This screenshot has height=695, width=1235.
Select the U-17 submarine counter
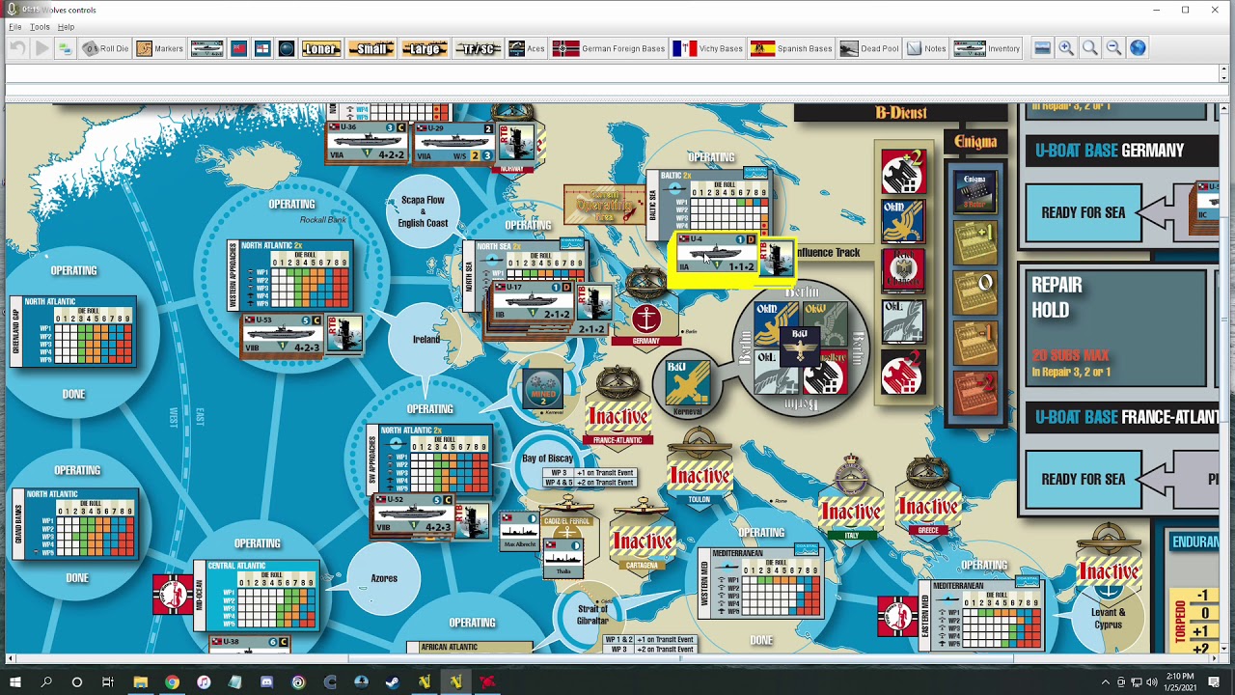[x=533, y=302]
